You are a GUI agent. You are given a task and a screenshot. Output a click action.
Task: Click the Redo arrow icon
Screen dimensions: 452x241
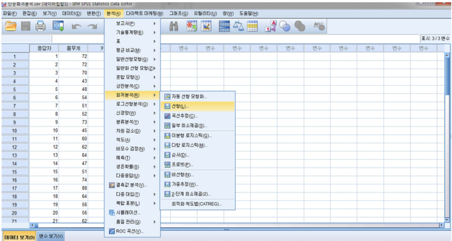[x=92, y=27]
